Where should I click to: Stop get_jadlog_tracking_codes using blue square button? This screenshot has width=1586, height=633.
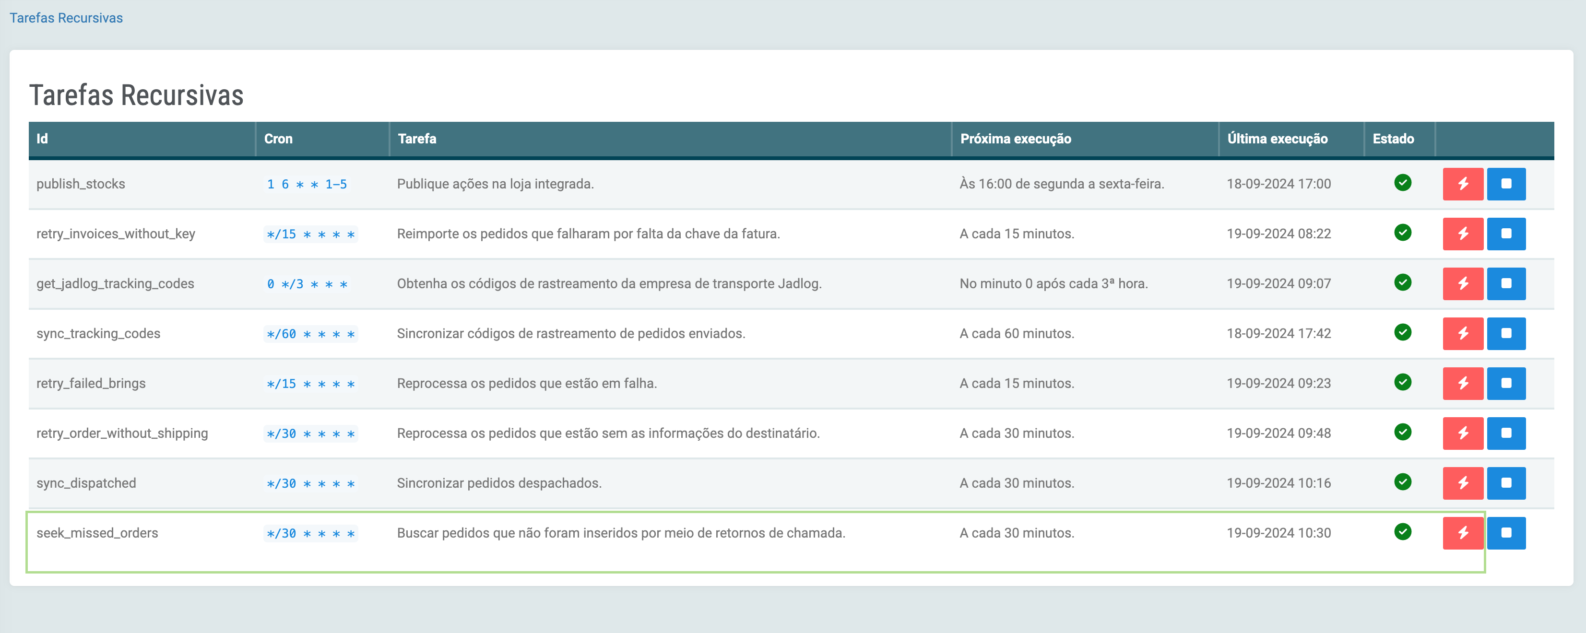(x=1506, y=283)
